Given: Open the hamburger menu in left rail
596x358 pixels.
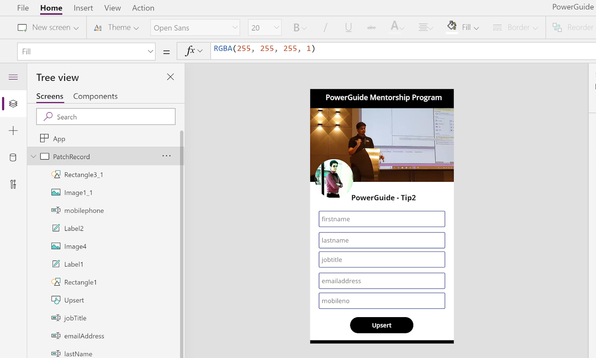Looking at the screenshot, I should [x=13, y=77].
